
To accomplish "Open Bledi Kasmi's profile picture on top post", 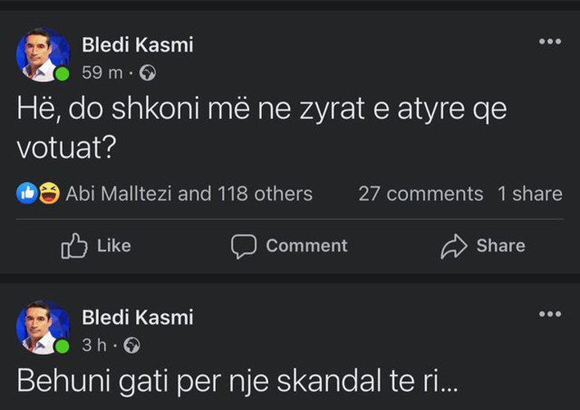I will pos(43,55).
